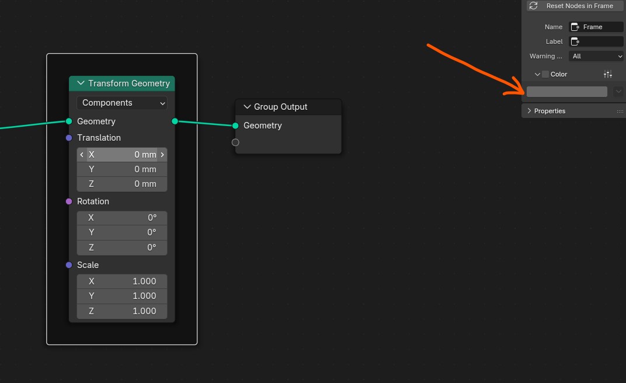This screenshot has width=626, height=383.
Task: Click the Translation vector socket
Action: (x=69, y=138)
